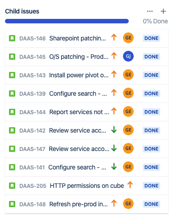The height and width of the screenshot is (218, 175).
Task: Open DONE status dropdown for DAAS-205
Action: pyautogui.click(x=151, y=186)
